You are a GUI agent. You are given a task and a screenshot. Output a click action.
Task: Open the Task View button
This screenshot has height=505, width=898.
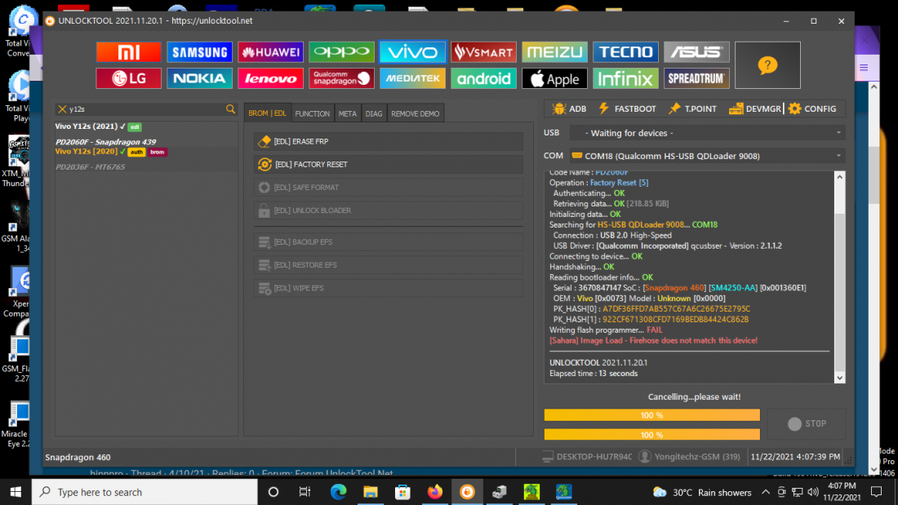point(305,492)
